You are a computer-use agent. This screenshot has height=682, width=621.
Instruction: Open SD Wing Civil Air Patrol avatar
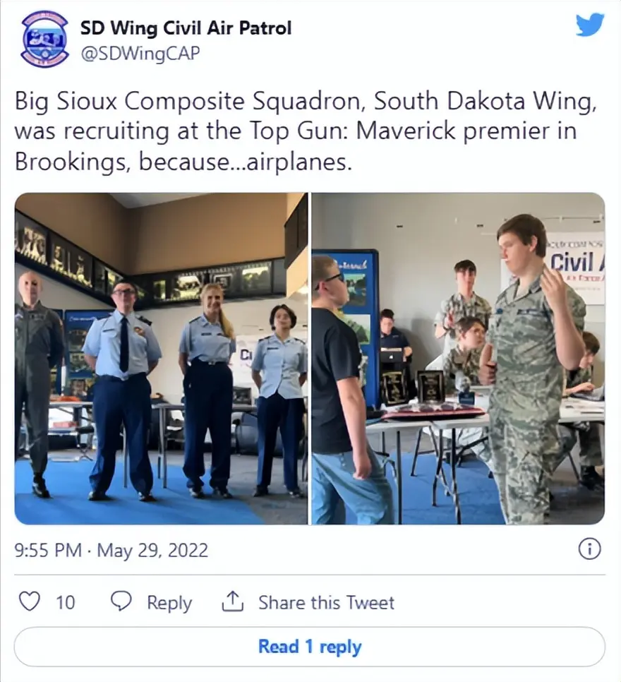pos(44,39)
